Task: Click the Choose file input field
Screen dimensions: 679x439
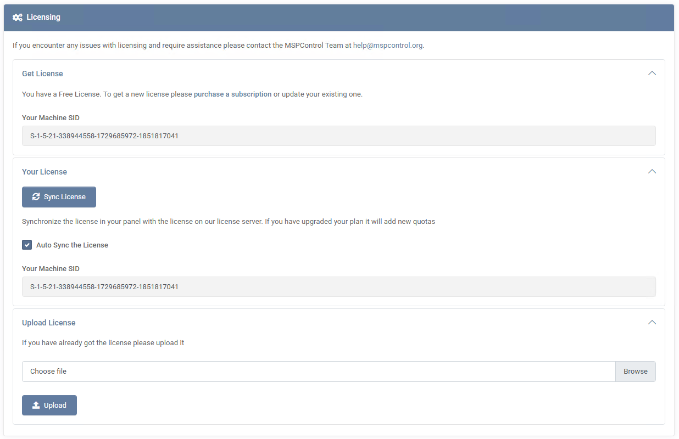Action: (x=319, y=372)
